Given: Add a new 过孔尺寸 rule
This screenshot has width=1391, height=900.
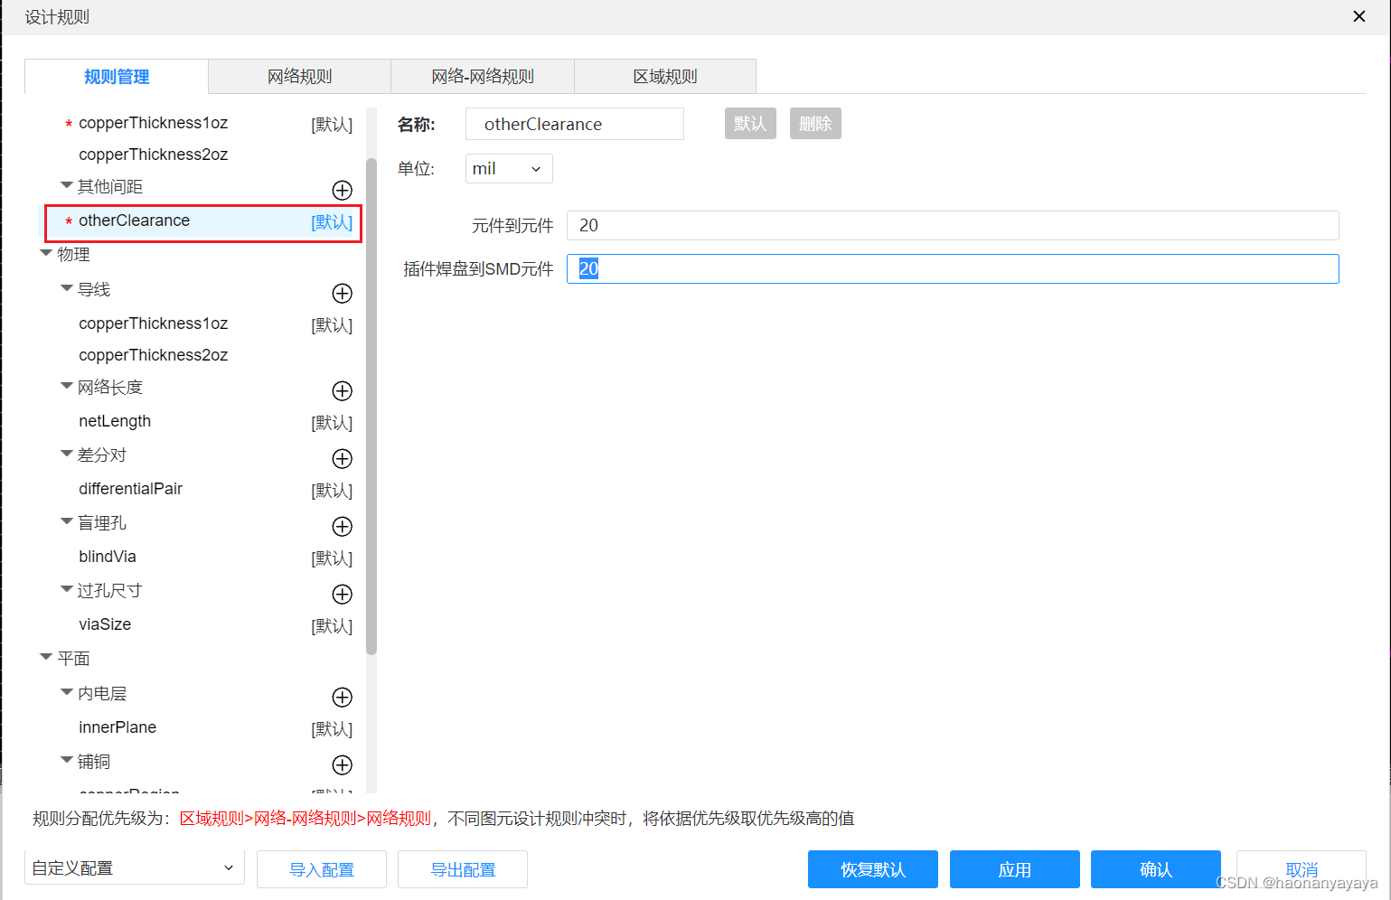Looking at the screenshot, I should click(342, 594).
